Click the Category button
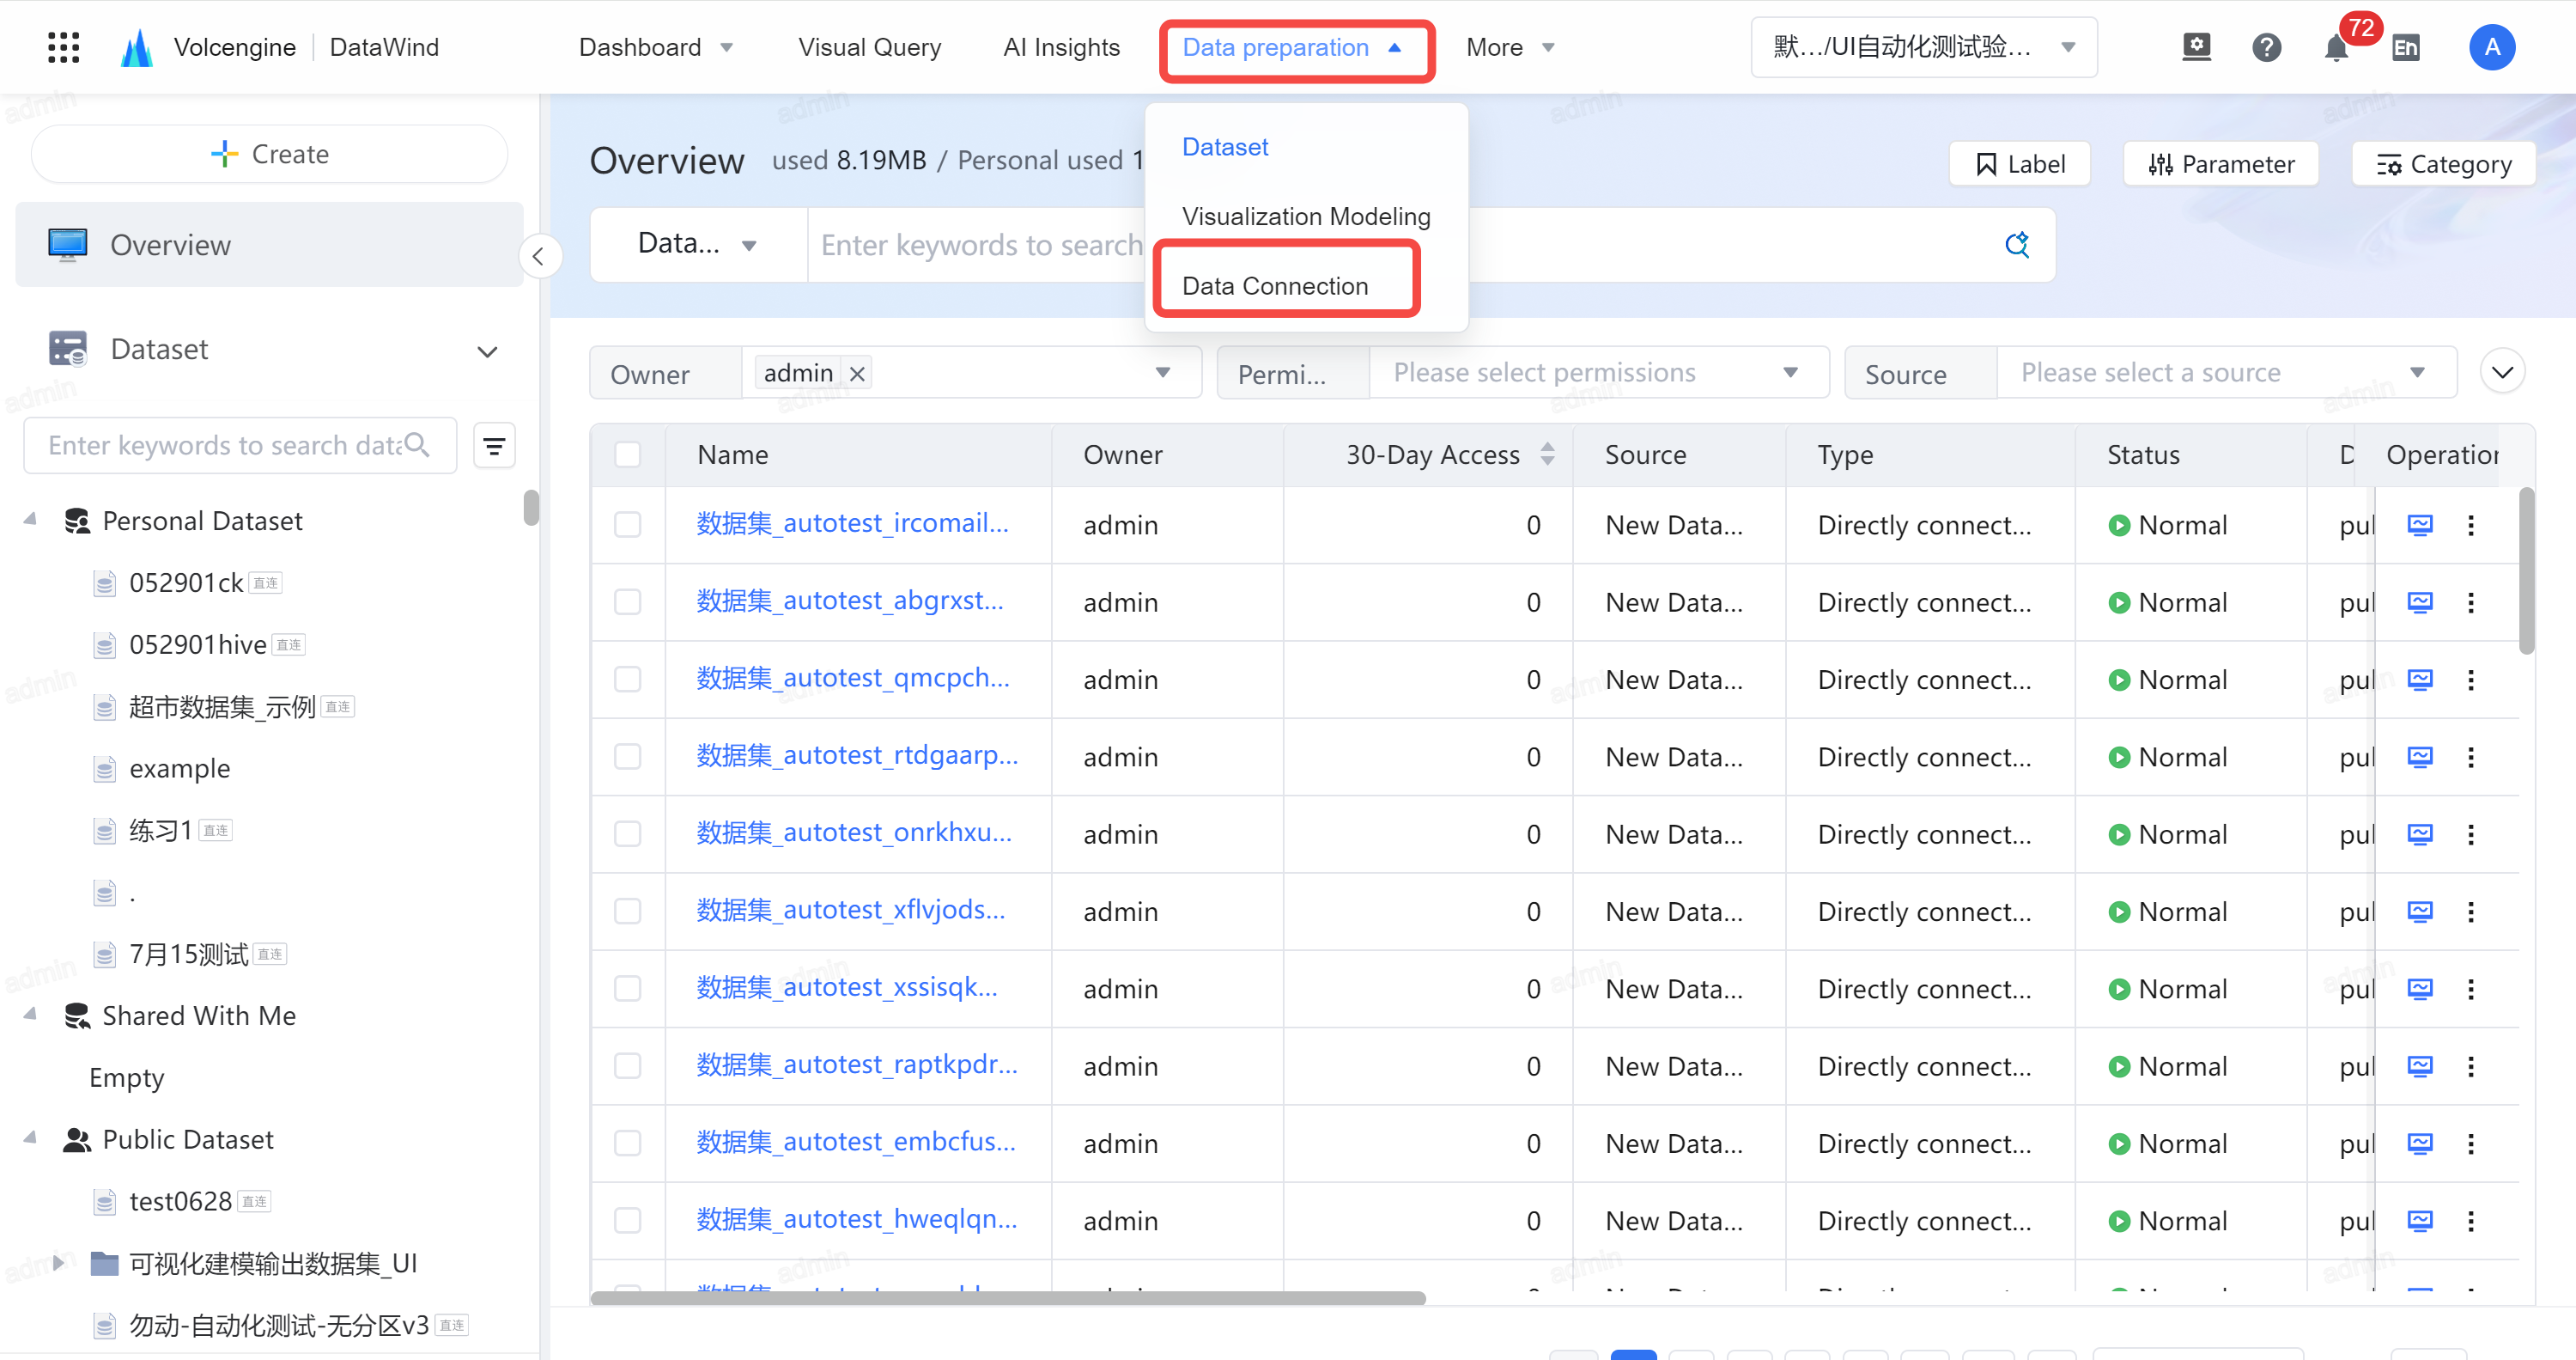The image size is (2576, 1360). coord(2443,164)
